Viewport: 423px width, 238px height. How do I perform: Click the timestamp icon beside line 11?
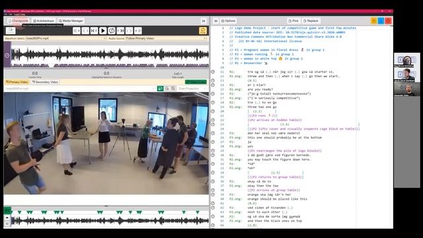213,72
